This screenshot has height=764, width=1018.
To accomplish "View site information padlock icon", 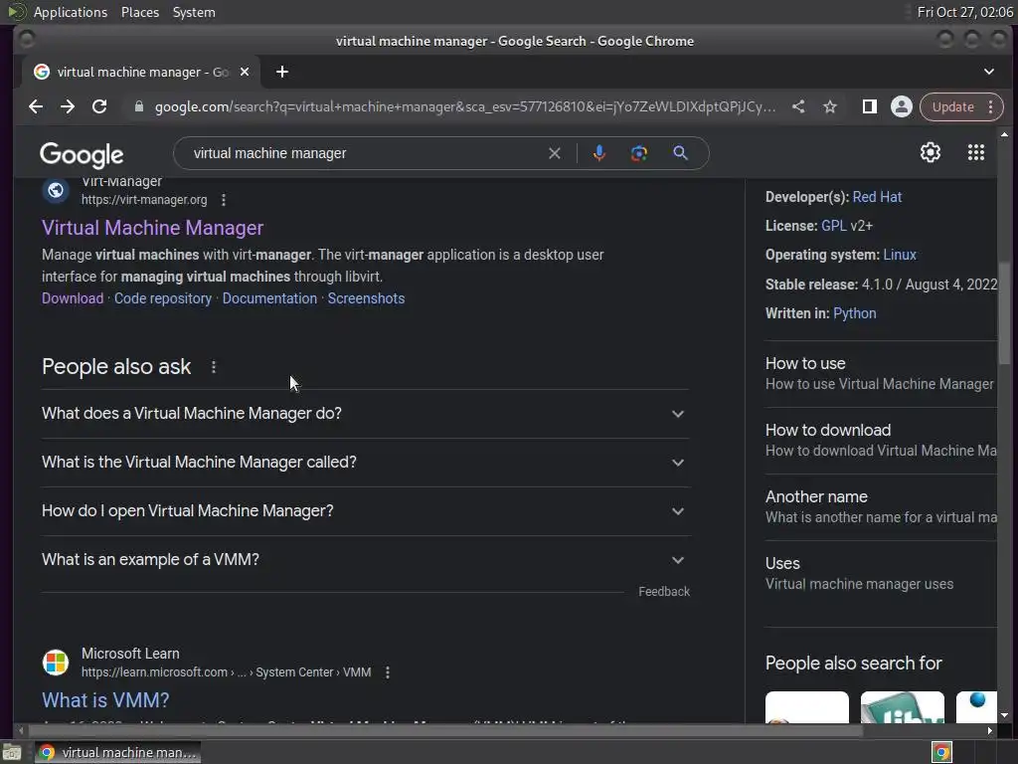I will click(x=139, y=106).
